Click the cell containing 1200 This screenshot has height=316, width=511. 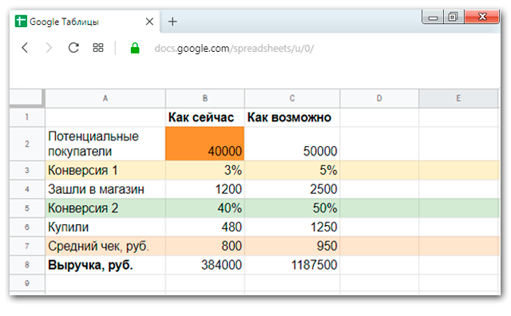point(205,189)
